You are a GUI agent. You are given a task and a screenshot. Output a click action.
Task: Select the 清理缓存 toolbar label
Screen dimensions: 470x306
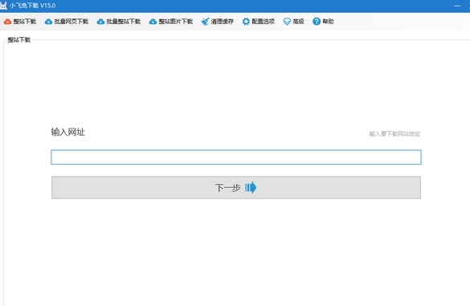[222, 22]
